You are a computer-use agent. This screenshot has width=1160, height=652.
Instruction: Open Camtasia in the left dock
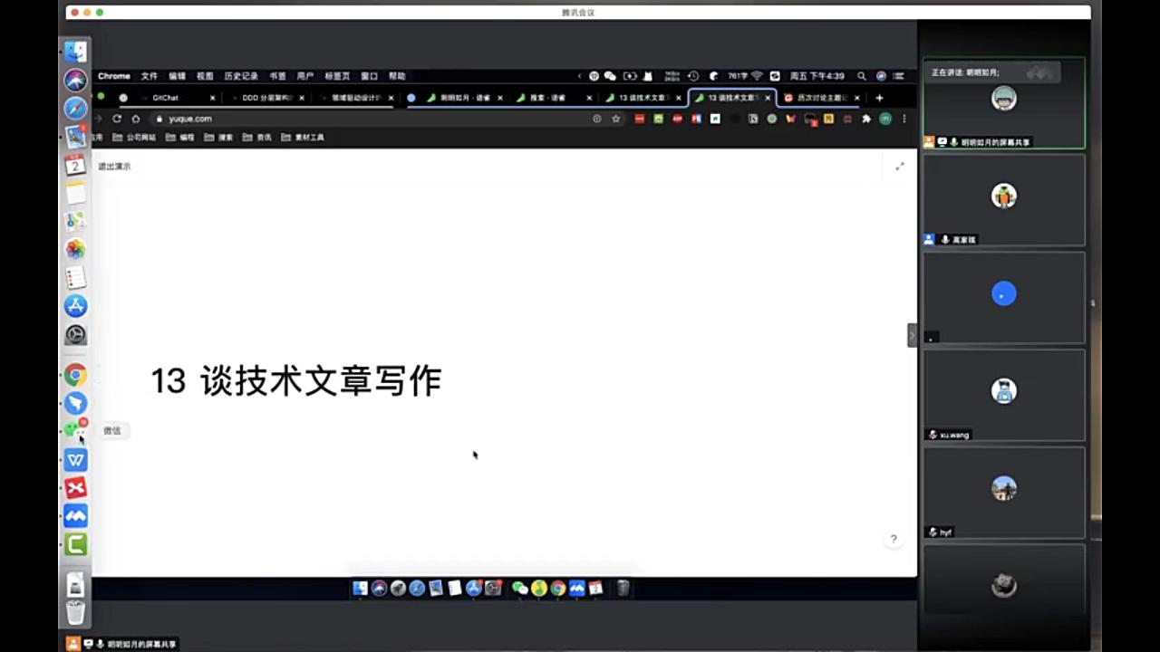[76, 544]
